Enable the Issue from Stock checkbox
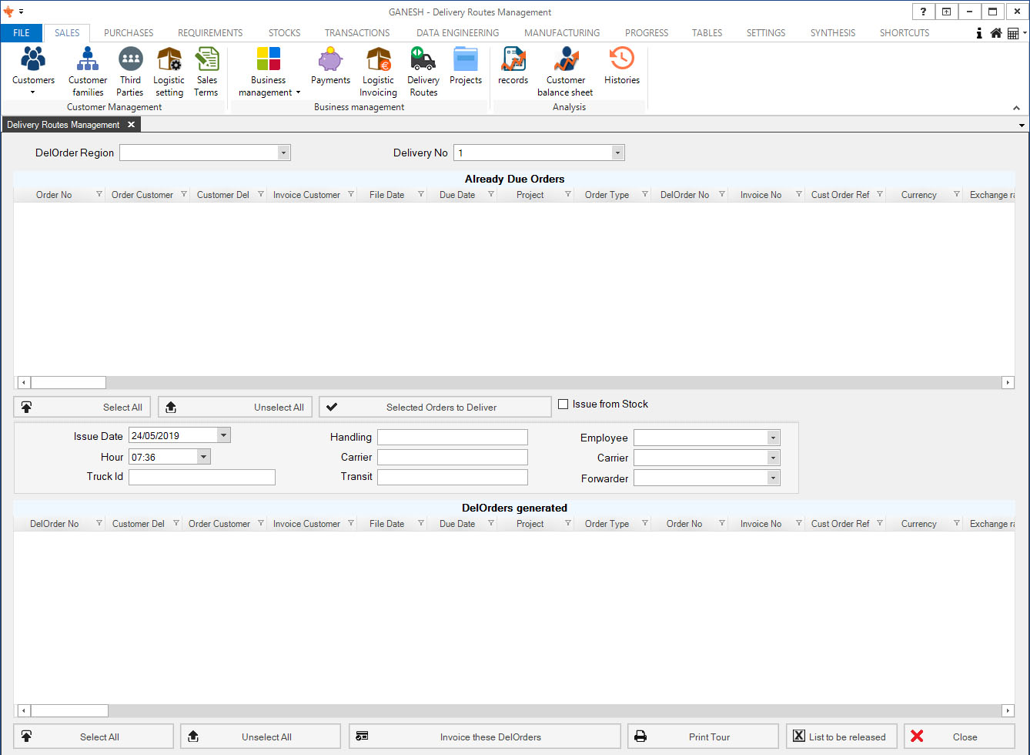 (563, 404)
